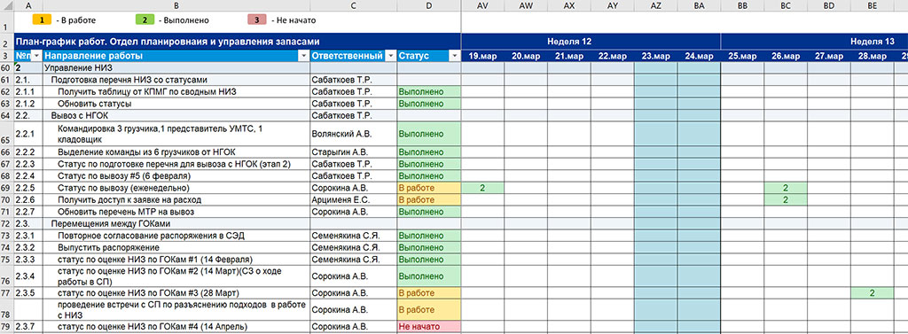908x334 pixels.
Task: Select Выделение команды из 6 грузчиков cell
Action: pos(176,151)
